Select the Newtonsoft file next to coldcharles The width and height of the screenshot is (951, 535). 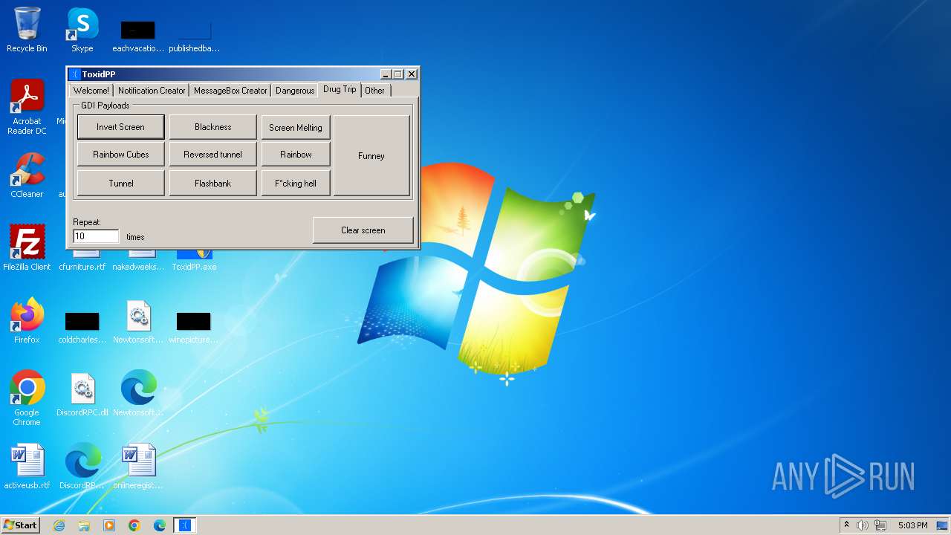click(138, 321)
